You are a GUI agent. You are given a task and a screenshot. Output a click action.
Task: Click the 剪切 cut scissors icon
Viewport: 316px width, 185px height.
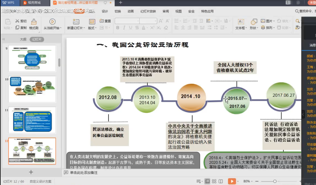click(17, 21)
